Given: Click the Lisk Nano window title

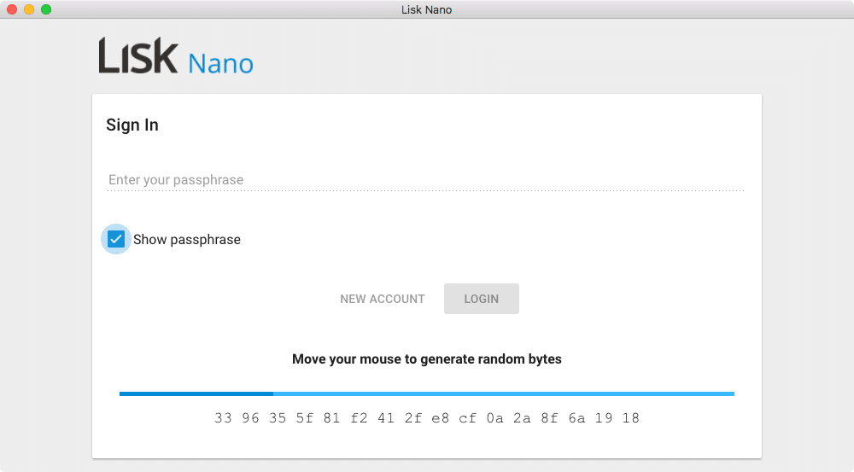Looking at the screenshot, I should pyautogui.click(x=426, y=9).
